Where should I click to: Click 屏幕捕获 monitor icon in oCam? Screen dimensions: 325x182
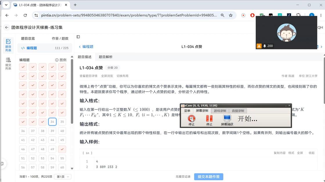tap(227, 118)
